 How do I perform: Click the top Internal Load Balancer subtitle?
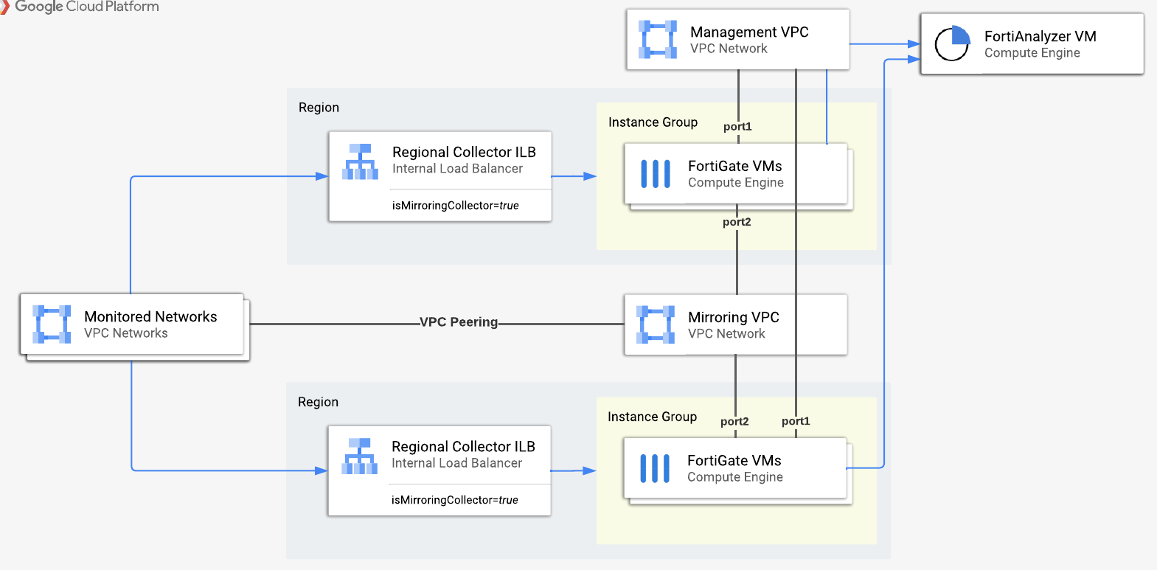457,168
